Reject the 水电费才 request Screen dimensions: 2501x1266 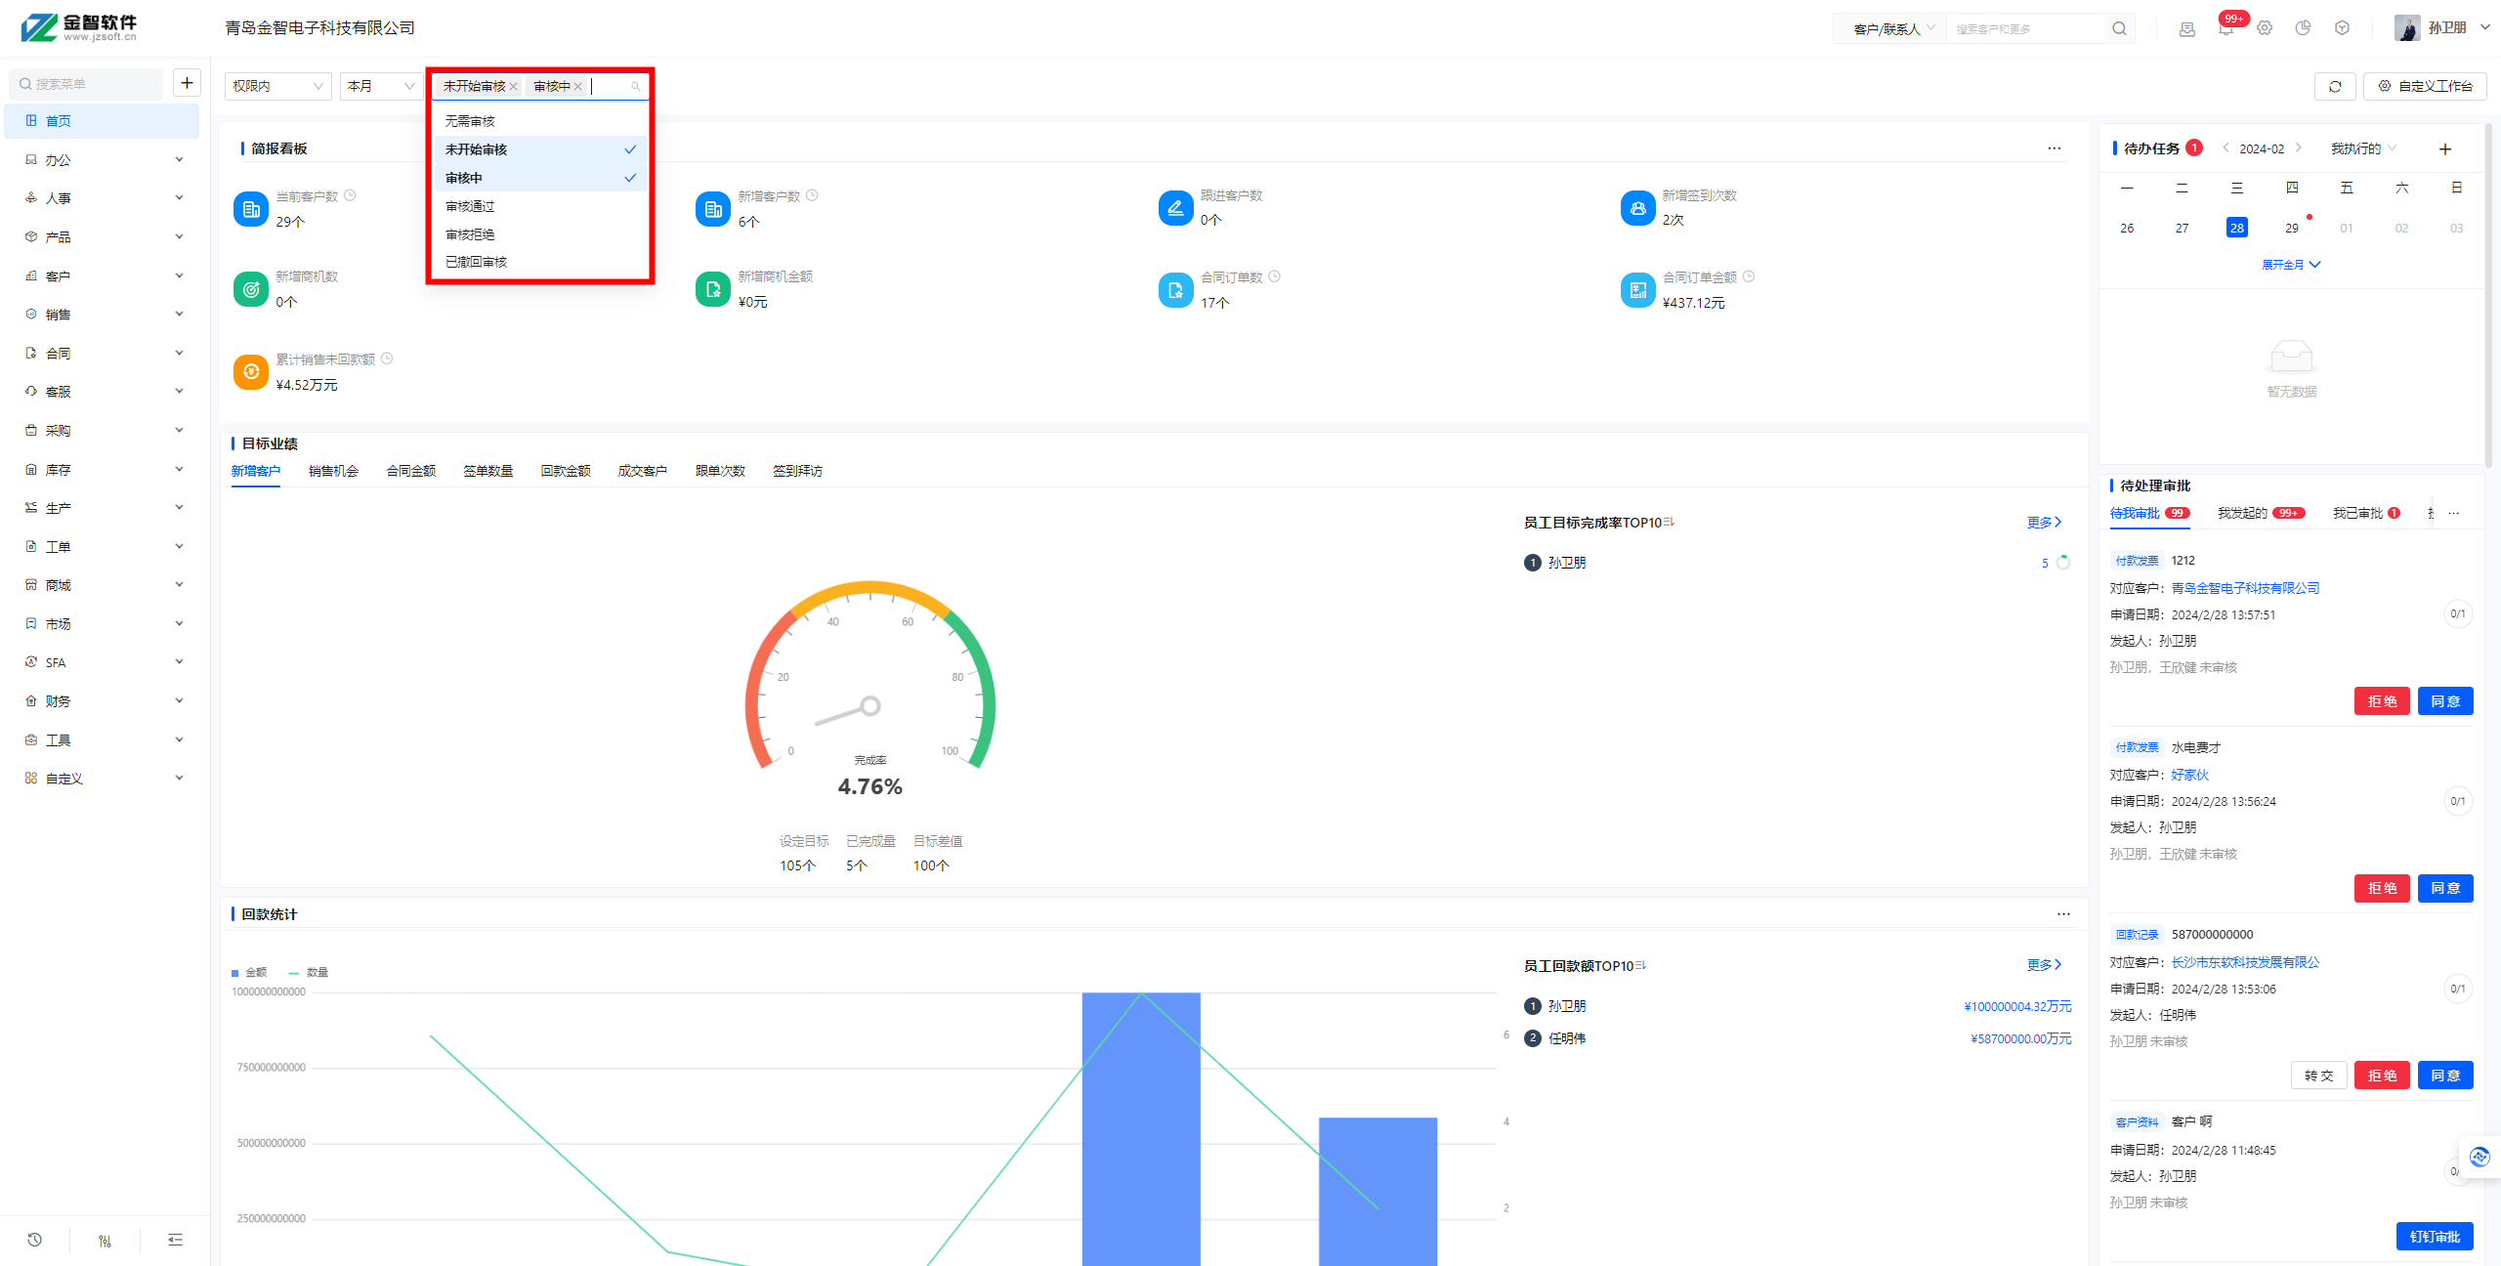click(2382, 888)
